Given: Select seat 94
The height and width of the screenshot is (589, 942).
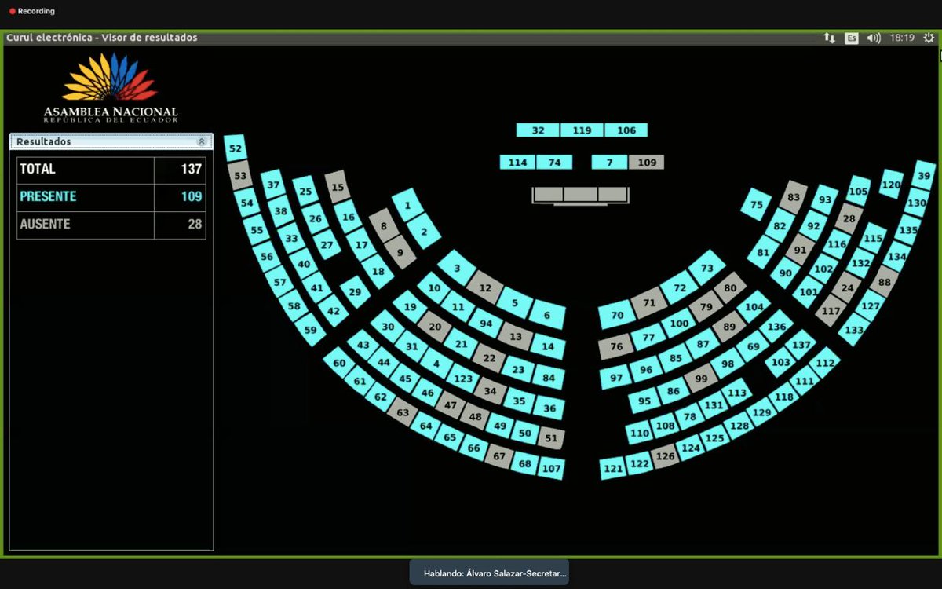Looking at the screenshot, I should [486, 323].
